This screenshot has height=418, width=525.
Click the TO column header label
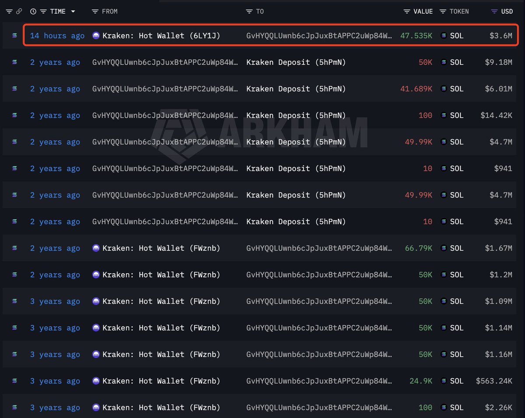click(x=260, y=11)
